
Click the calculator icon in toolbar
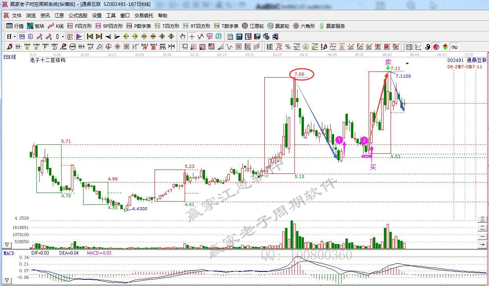point(239,36)
